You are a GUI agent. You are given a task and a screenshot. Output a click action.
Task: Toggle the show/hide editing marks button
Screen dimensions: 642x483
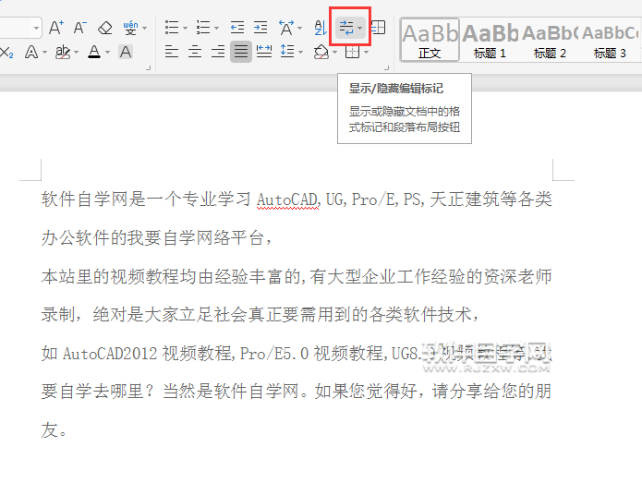(x=346, y=28)
